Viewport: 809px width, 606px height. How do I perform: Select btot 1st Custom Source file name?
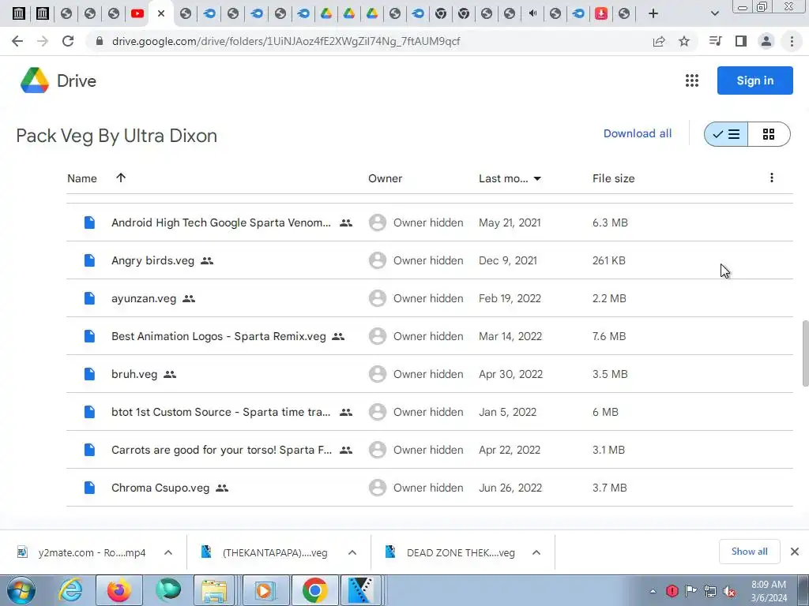click(221, 412)
